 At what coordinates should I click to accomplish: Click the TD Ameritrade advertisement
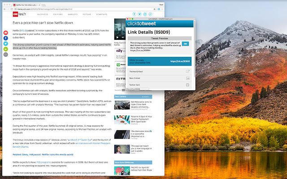pyautogui.click(x=120, y=67)
